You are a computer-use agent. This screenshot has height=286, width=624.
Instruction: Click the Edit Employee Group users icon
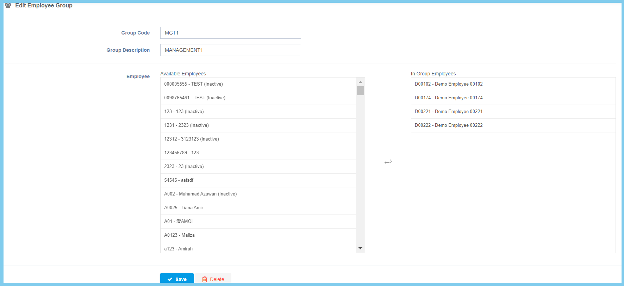point(8,6)
